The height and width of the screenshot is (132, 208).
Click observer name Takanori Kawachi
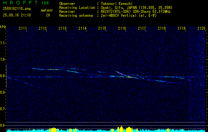point(117,4)
